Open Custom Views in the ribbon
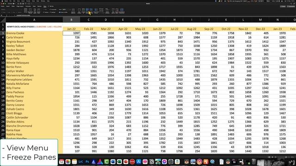 39,11
